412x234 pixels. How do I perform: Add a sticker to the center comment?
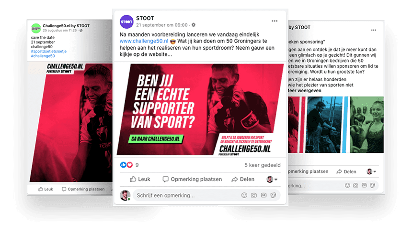click(x=273, y=195)
